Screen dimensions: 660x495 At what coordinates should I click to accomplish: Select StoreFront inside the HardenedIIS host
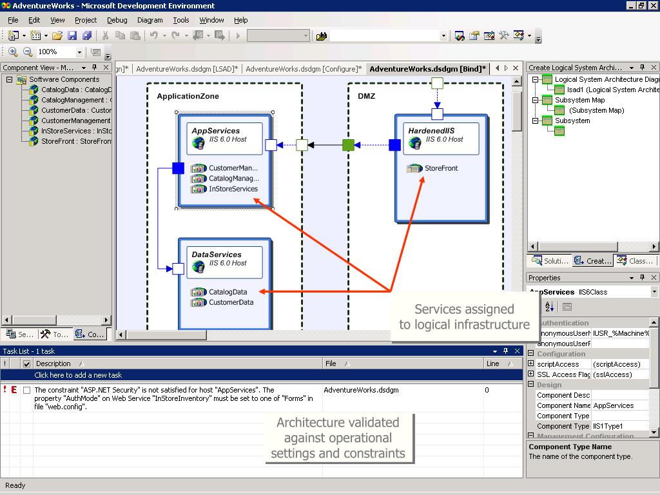click(x=441, y=168)
